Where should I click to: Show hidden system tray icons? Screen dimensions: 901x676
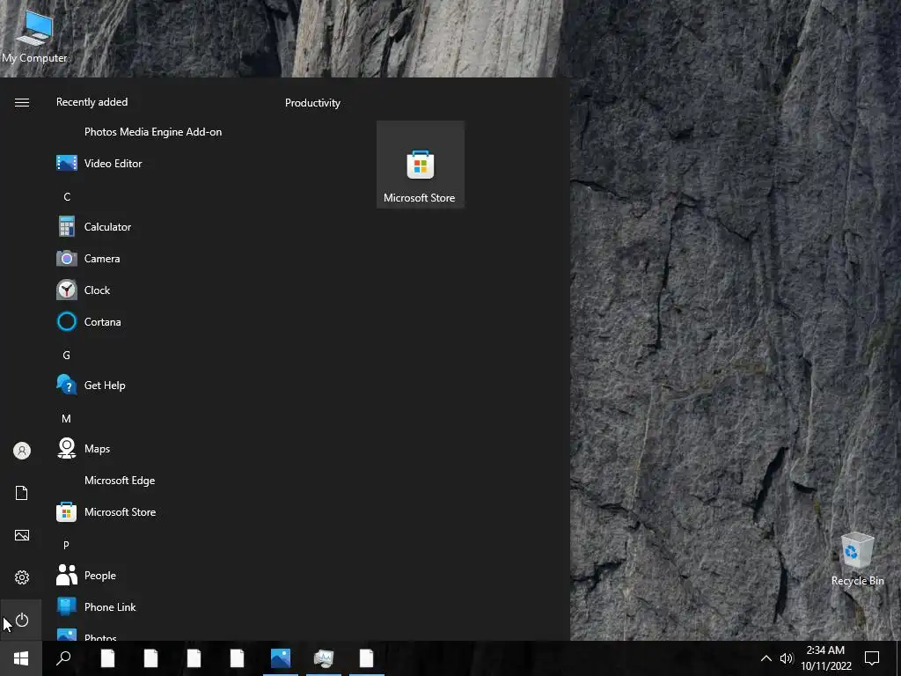[x=766, y=658]
